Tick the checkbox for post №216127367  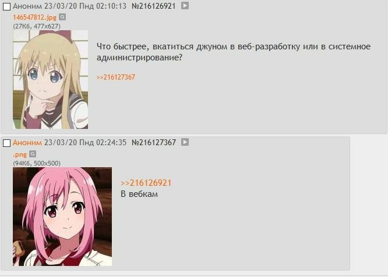(x=6, y=143)
